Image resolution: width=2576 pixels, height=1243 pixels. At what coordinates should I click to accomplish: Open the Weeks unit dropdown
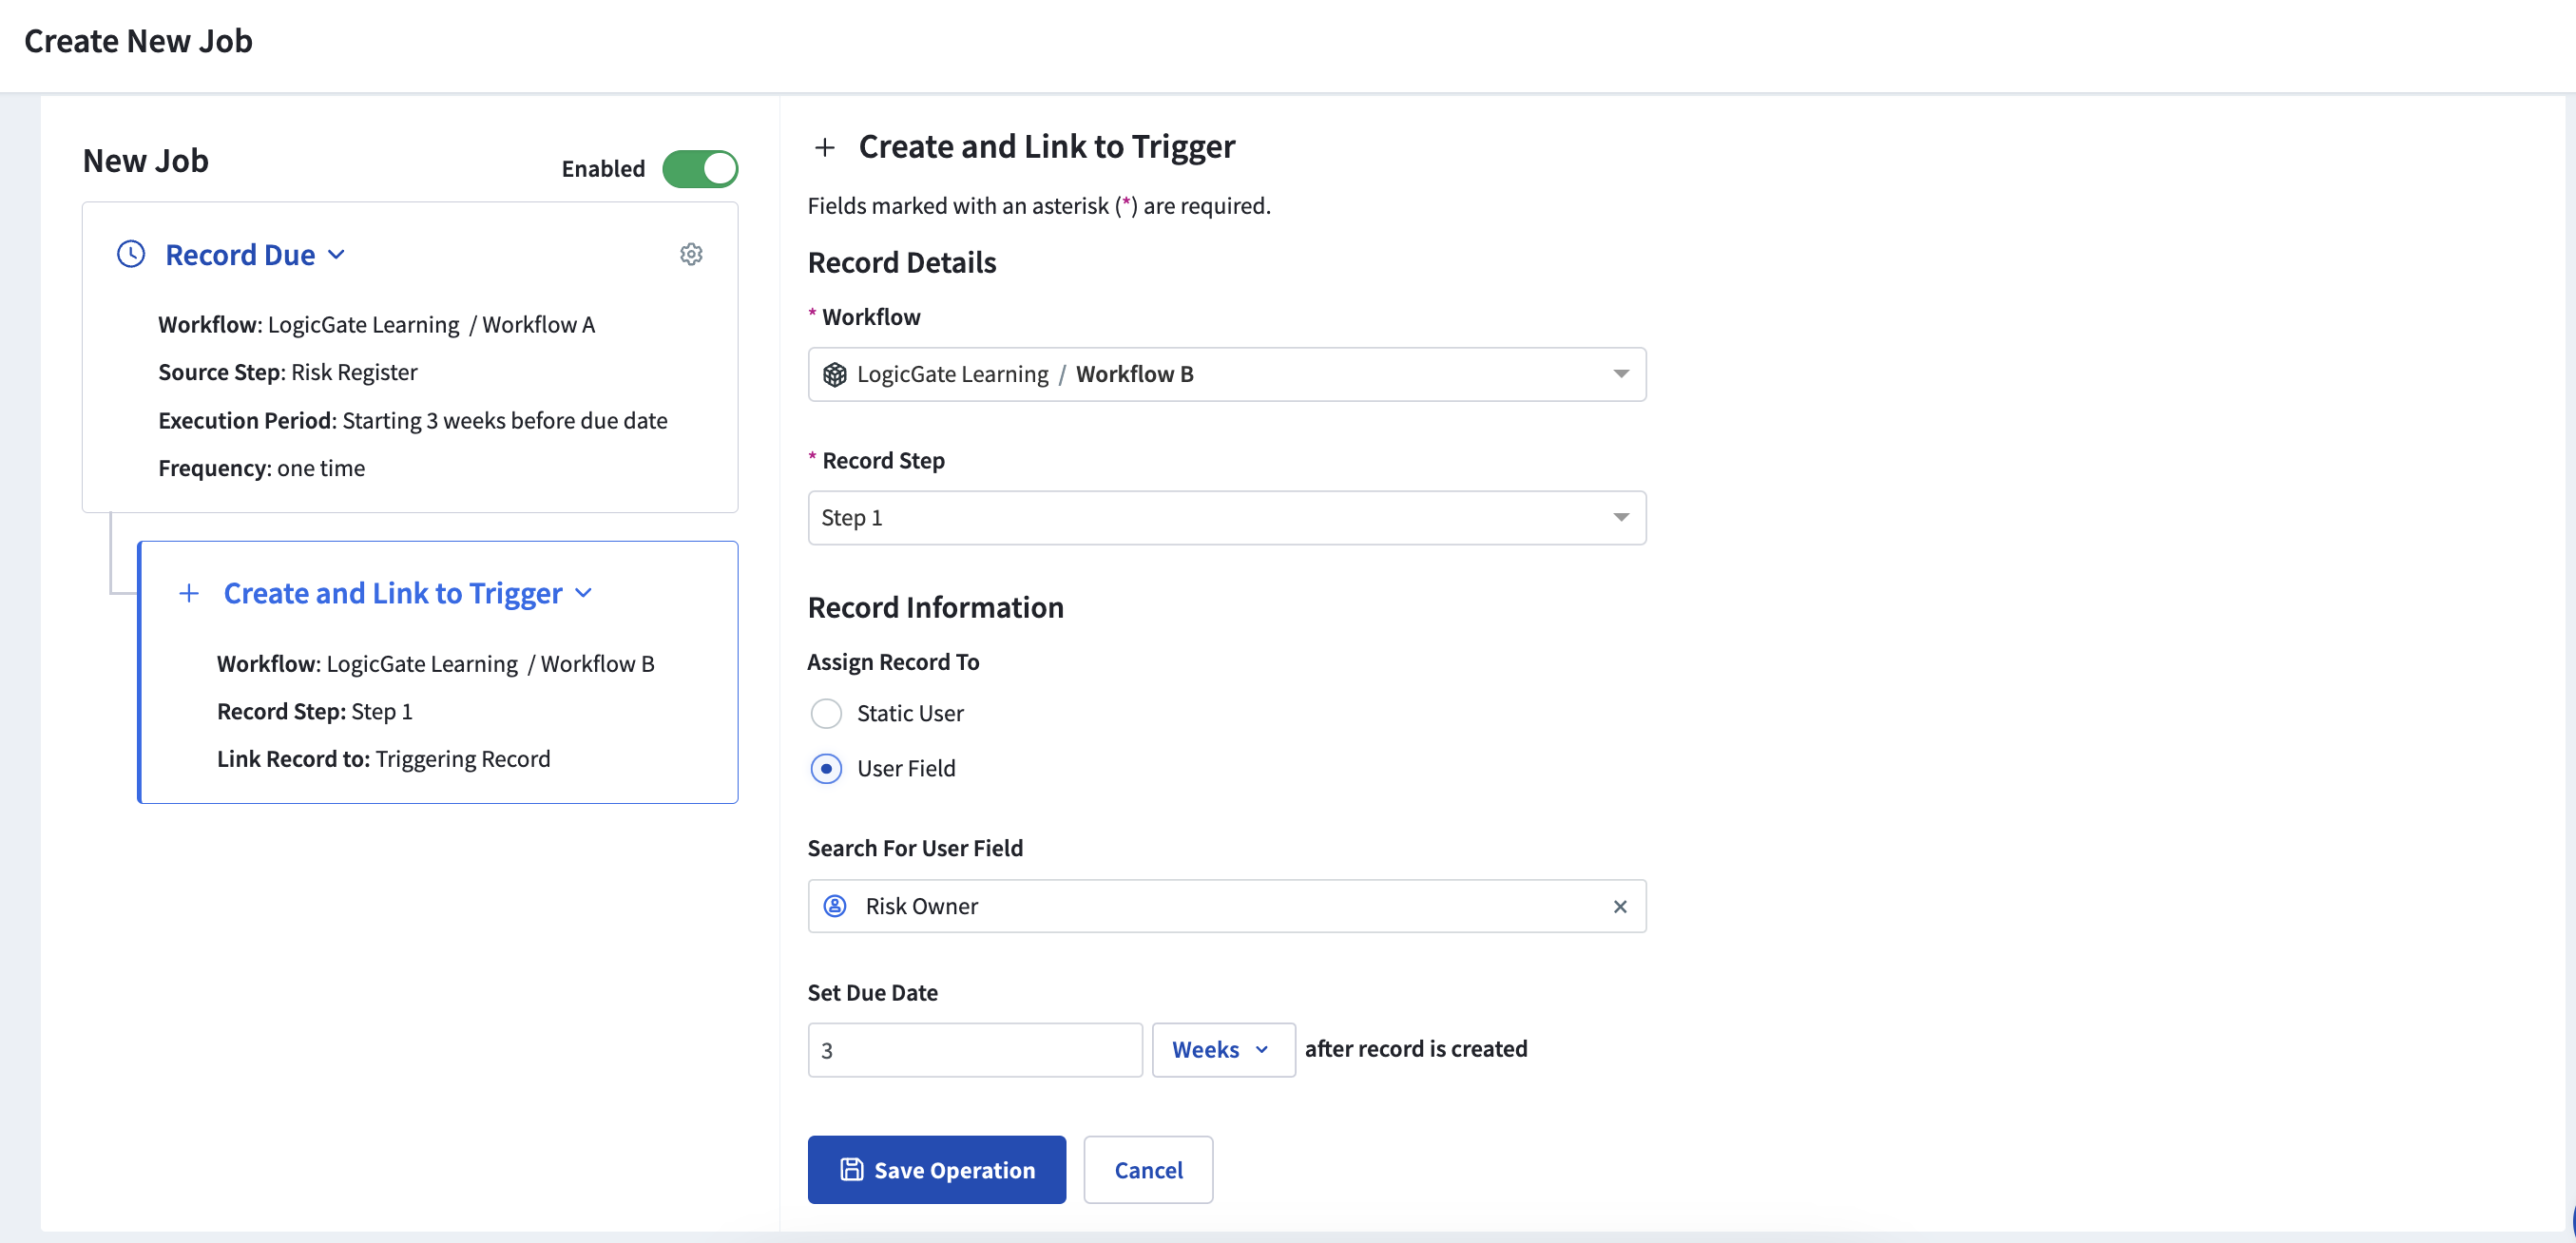[1222, 1049]
